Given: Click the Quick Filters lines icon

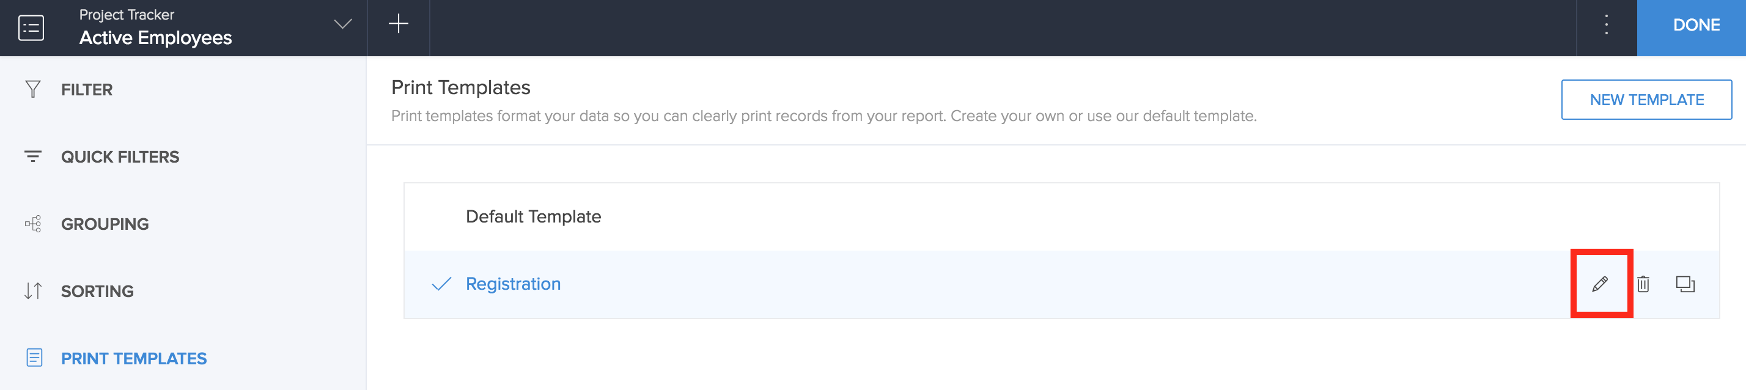Looking at the screenshot, I should [x=32, y=156].
